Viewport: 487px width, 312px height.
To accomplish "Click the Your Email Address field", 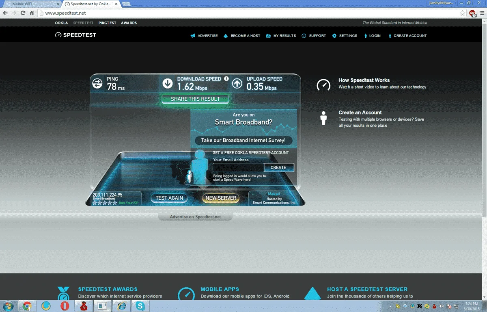I will [239, 167].
